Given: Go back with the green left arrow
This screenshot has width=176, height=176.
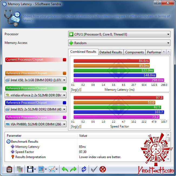Looking at the screenshot, I should pyautogui.click(x=65, y=170).
